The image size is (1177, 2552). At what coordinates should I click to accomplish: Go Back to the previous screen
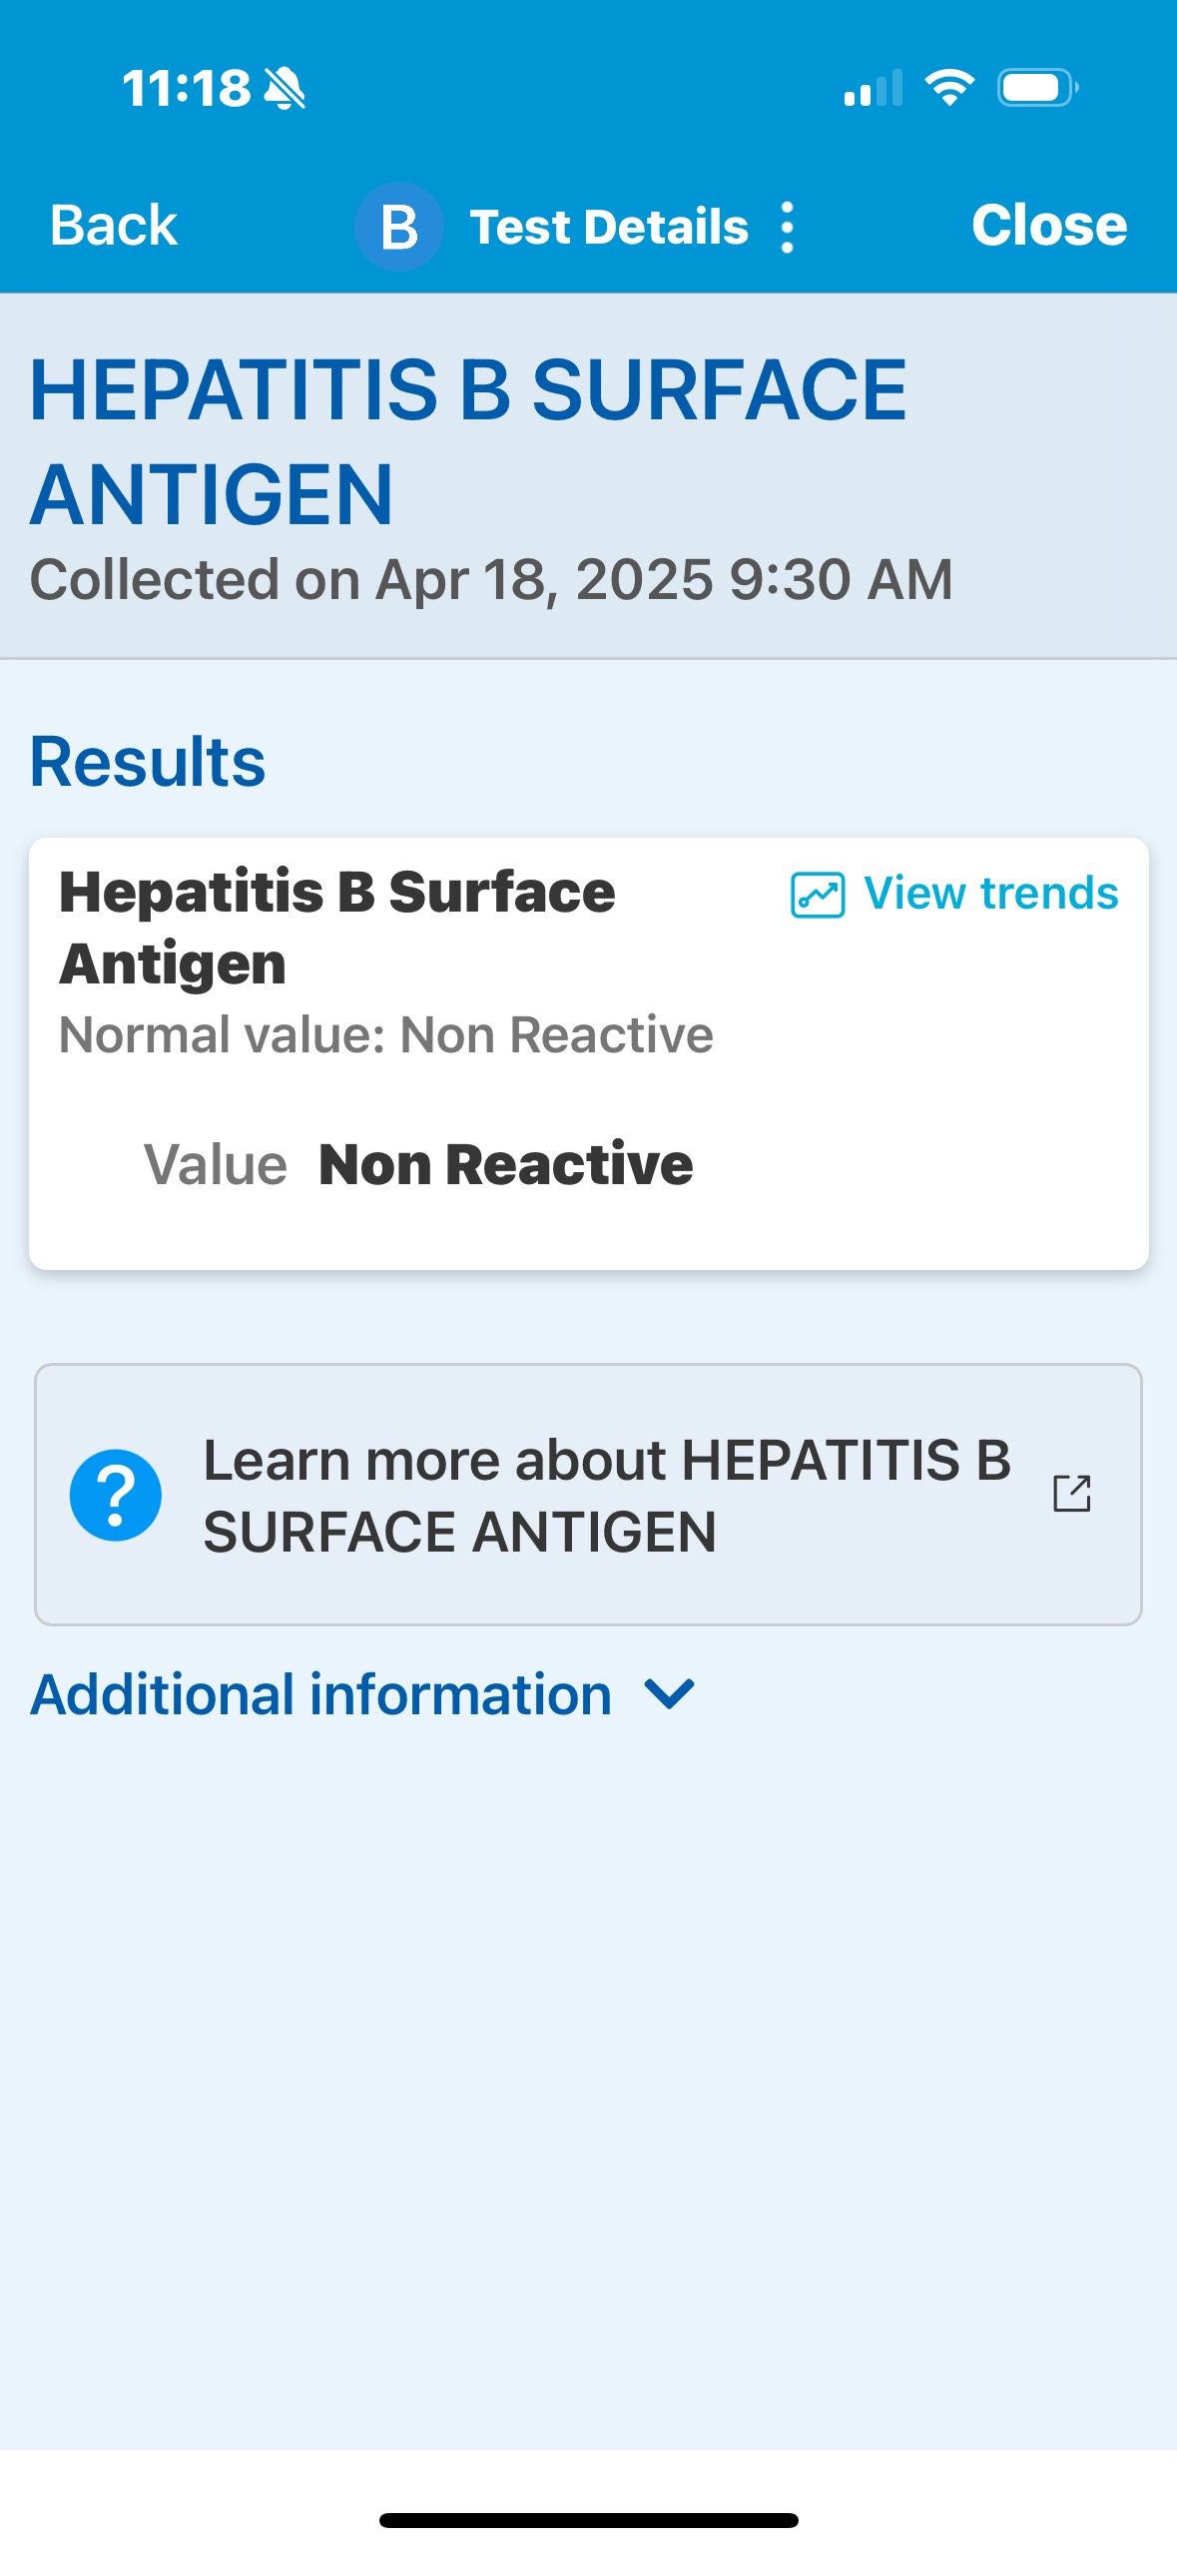tap(114, 226)
